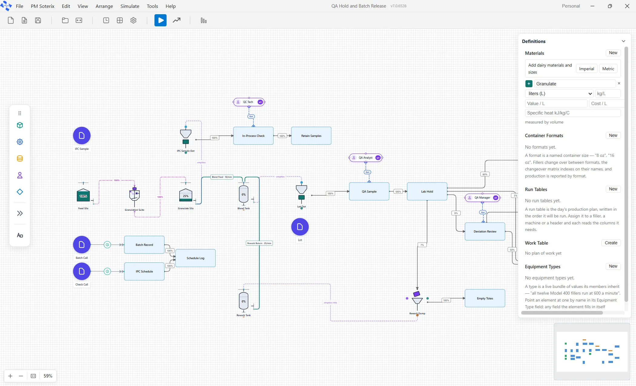Grab the palette drag handle dots
Viewport: 636px width, 386px height.
(20, 113)
